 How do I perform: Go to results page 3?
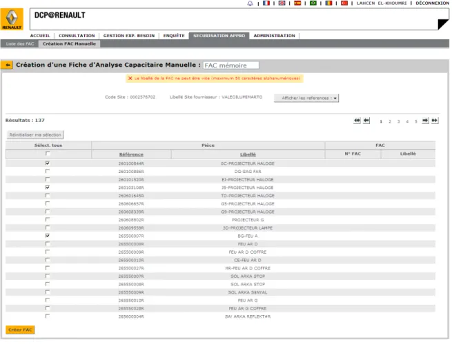click(x=398, y=121)
